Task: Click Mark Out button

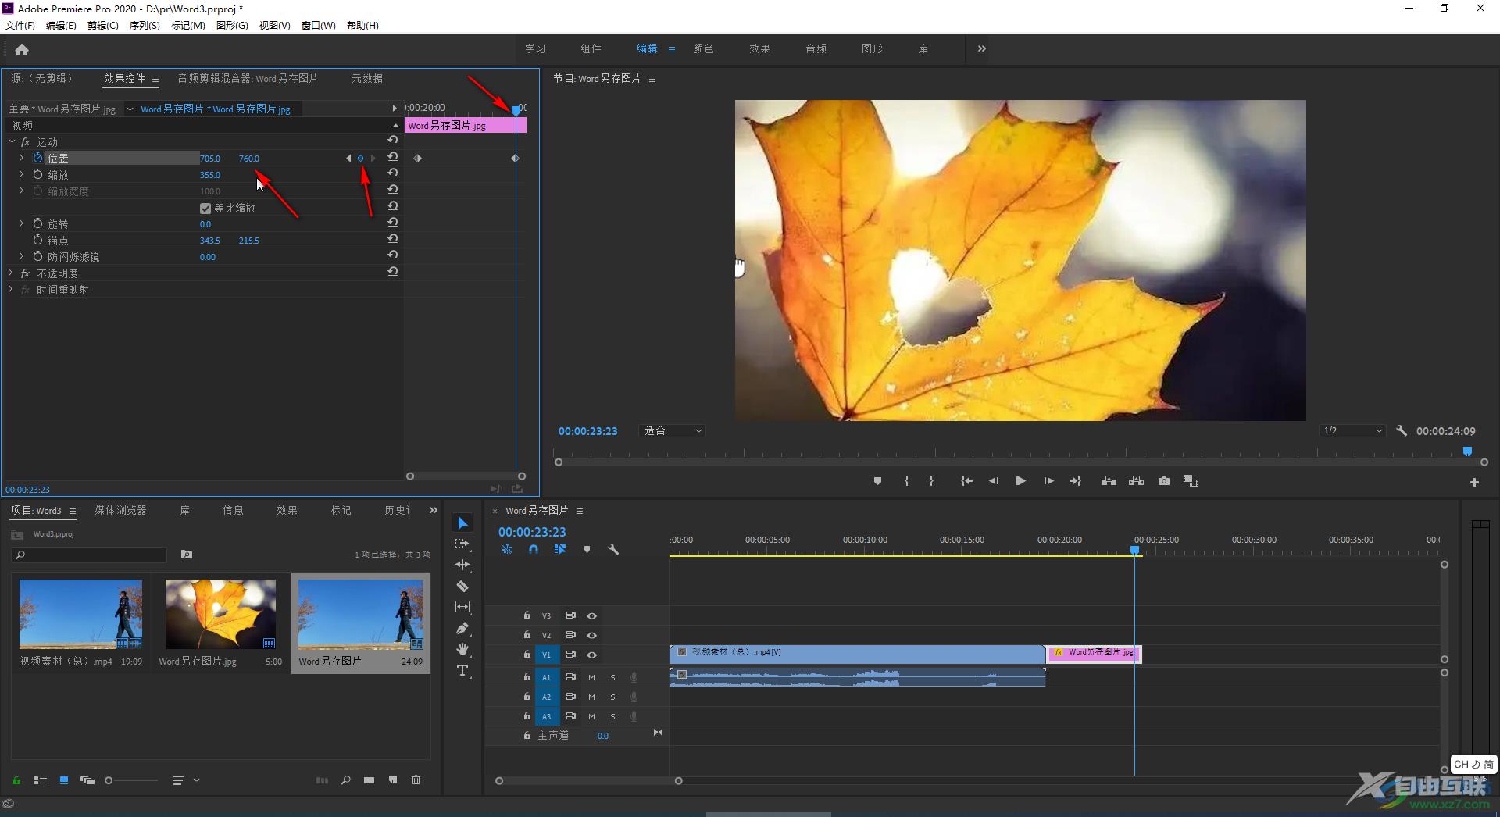Action: click(x=931, y=481)
